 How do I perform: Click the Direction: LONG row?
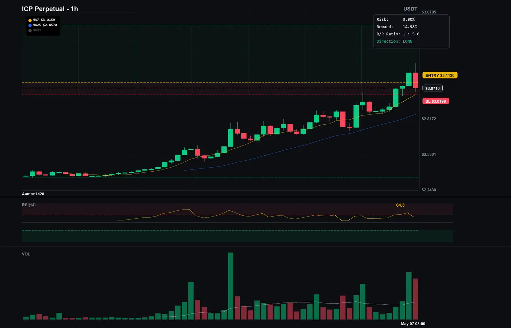pos(395,41)
